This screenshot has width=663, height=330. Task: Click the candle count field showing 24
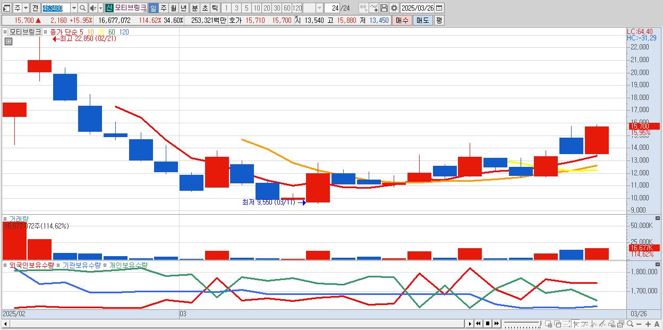tap(333, 8)
